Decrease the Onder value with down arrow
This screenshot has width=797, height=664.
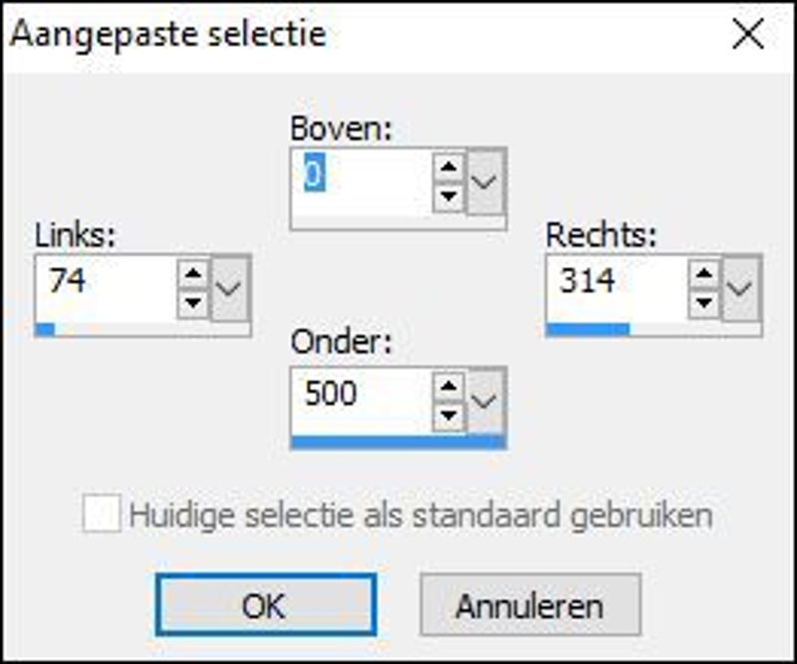pos(449,413)
